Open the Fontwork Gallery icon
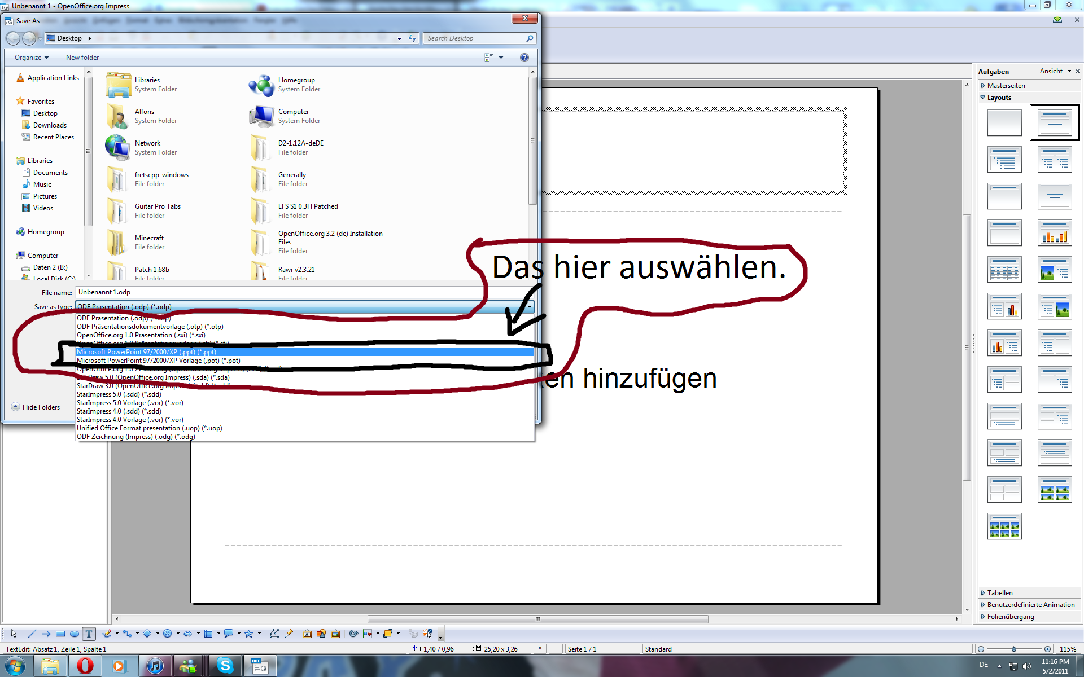 point(307,634)
